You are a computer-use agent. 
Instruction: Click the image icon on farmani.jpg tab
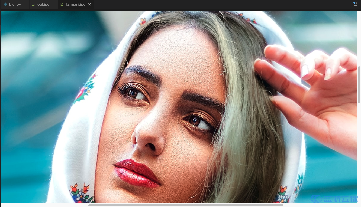tap(62, 5)
